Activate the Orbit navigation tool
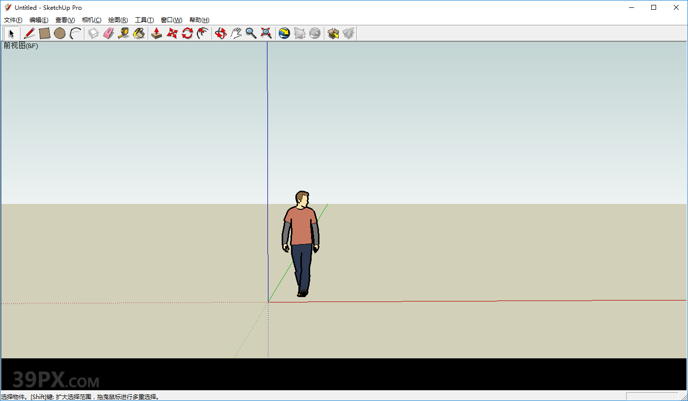688x401 pixels. [220, 33]
